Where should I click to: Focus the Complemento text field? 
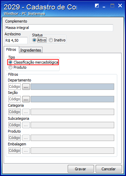coord(59,28)
